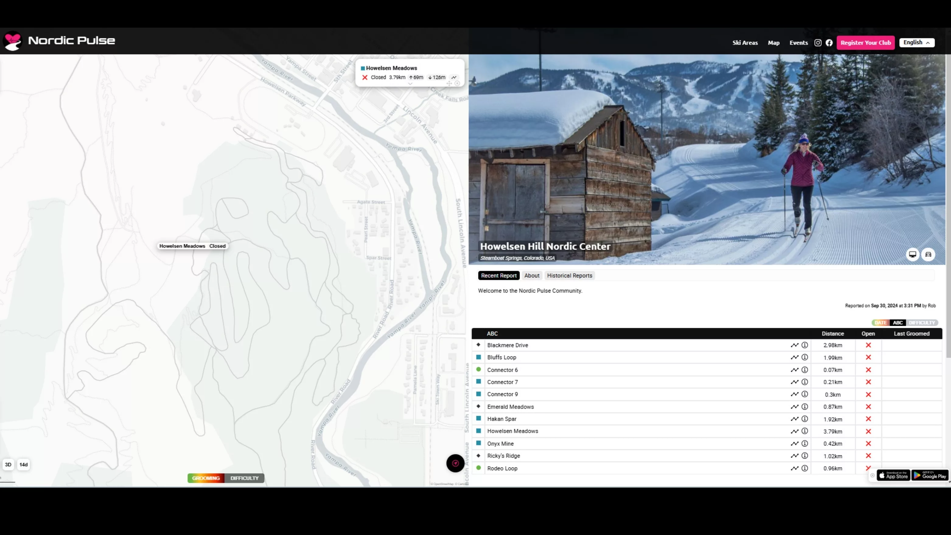Sort trail list by Date
The width and height of the screenshot is (951, 535).
pyautogui.click(x=880, y=322)
